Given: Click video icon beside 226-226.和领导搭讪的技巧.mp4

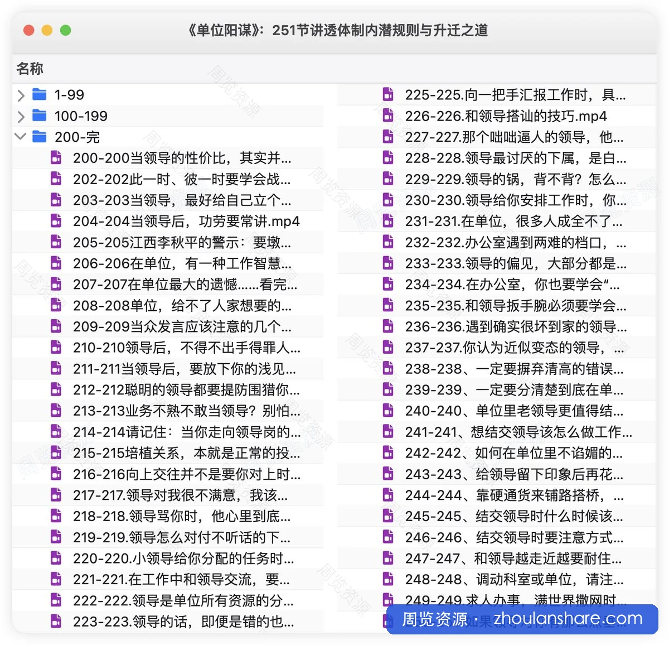Looking at the screenshot, I should pos(388,115).
